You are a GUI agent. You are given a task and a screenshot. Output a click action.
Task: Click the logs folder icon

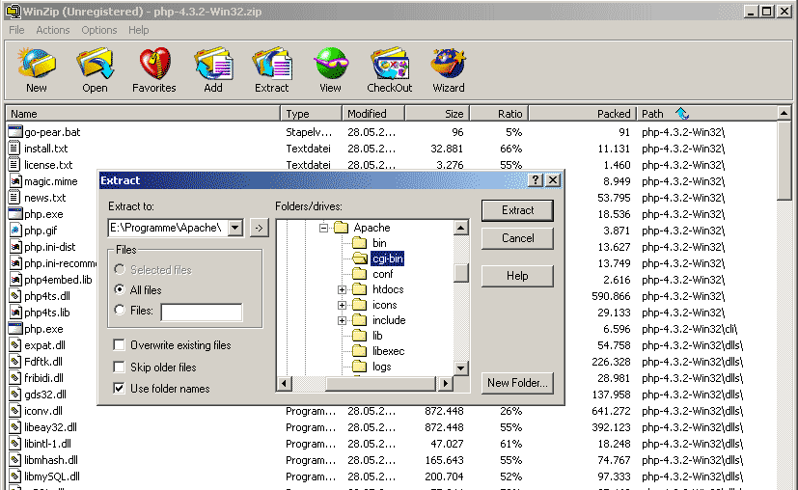(x=359, y=366)
